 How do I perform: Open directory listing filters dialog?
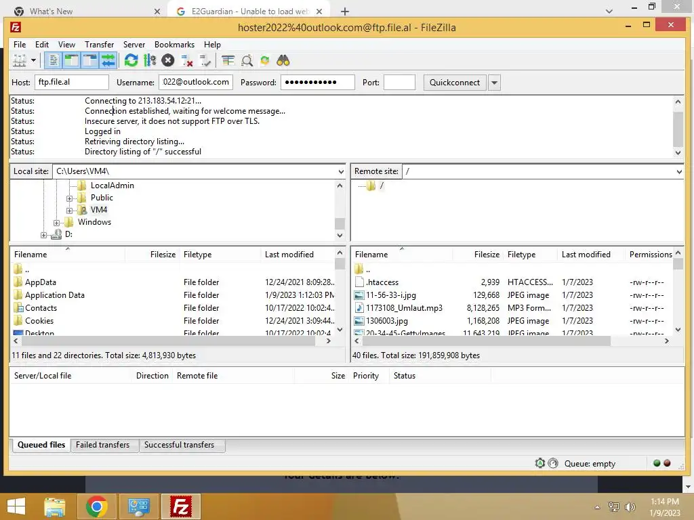click(x=228, y=60)
